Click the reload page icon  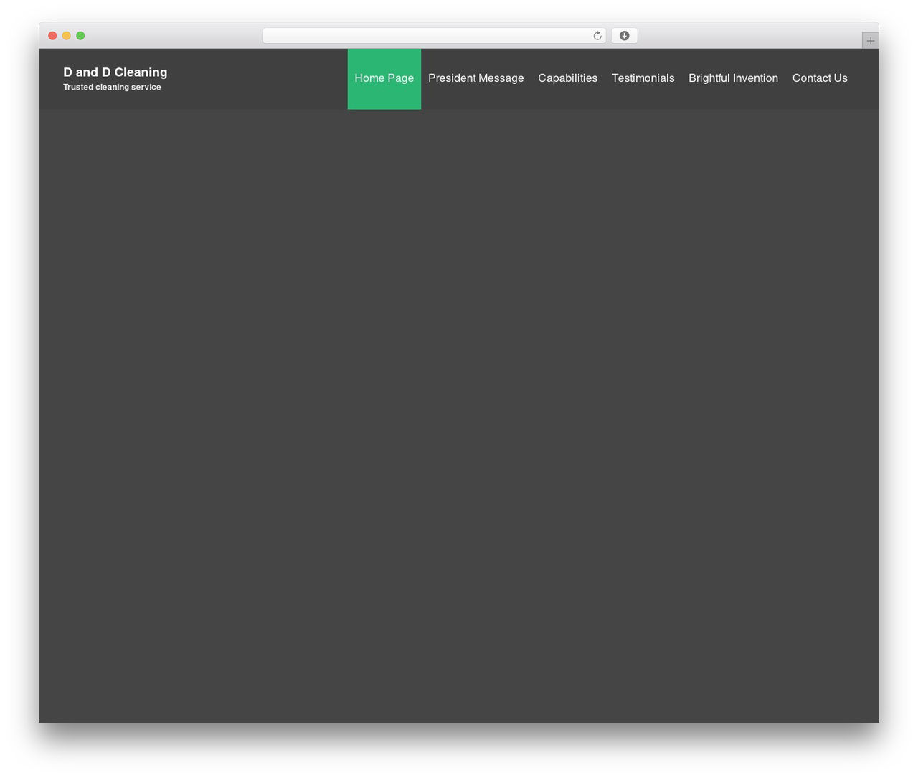click(597, 36)
